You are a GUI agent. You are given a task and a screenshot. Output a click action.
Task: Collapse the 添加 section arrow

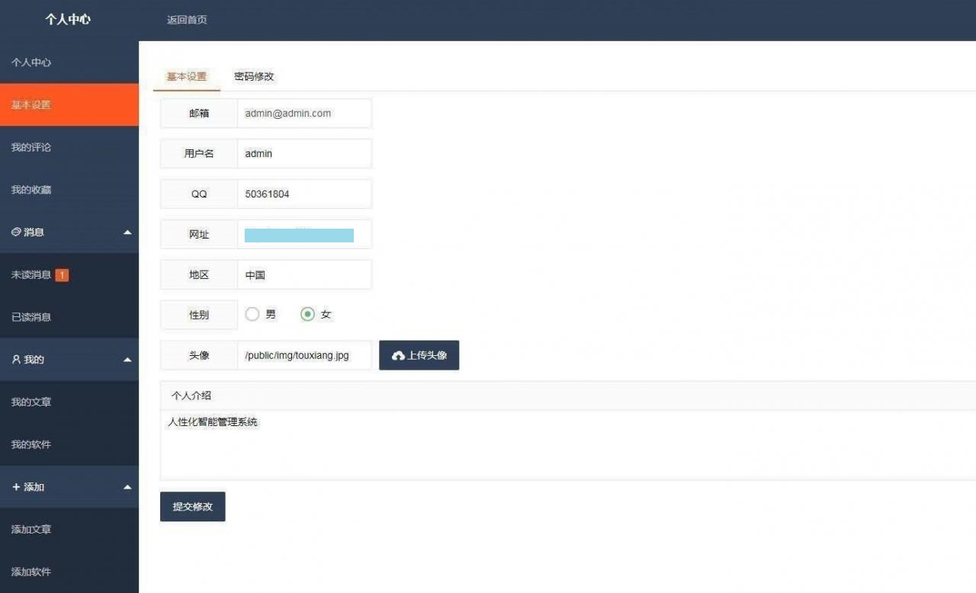point(127,487)
